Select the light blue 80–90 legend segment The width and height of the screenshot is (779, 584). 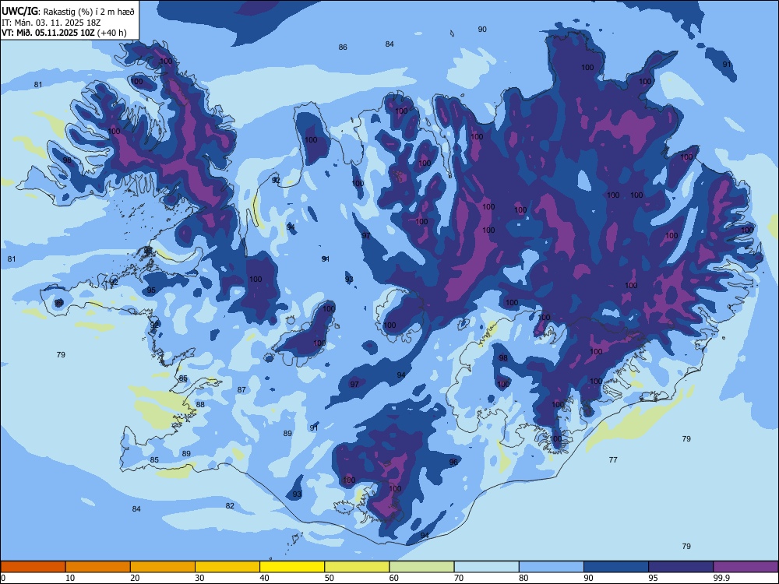pyautogui.click(x=552, y=567)
